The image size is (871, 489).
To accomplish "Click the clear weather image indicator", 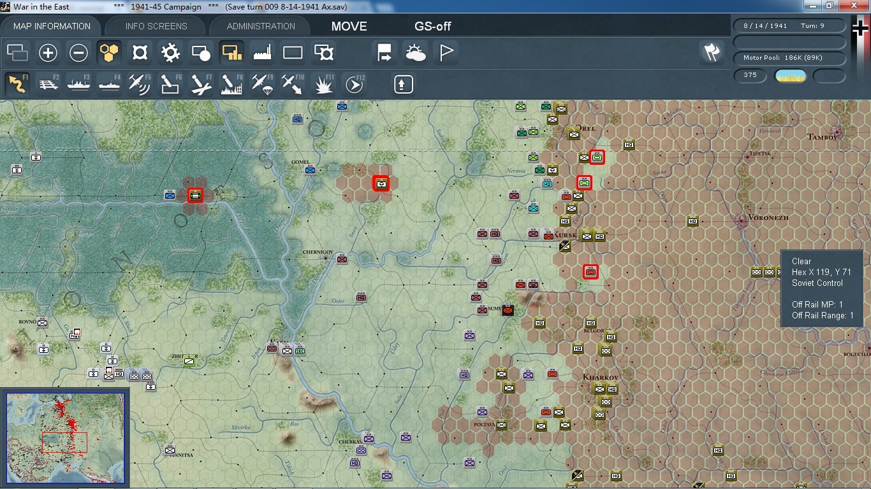I will [790, 76].
